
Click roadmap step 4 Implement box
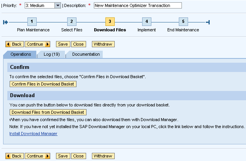147,22
